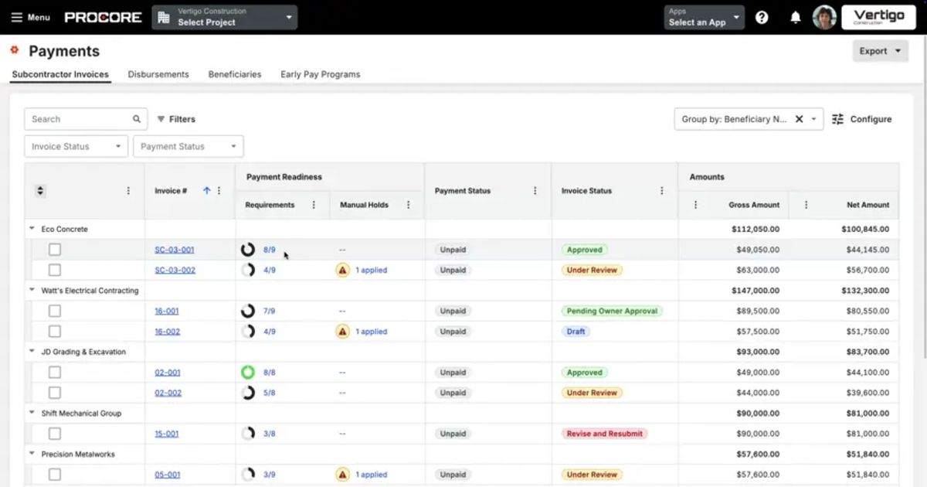Open the Select Project dropdown
Image resolution: width=927 pixels, height=487 pixels.
(224, 17)
